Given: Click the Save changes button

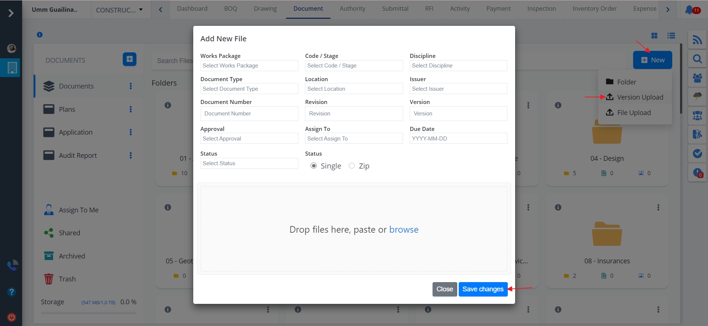Looking at the screenshot, I should click(x=483, y=289).
